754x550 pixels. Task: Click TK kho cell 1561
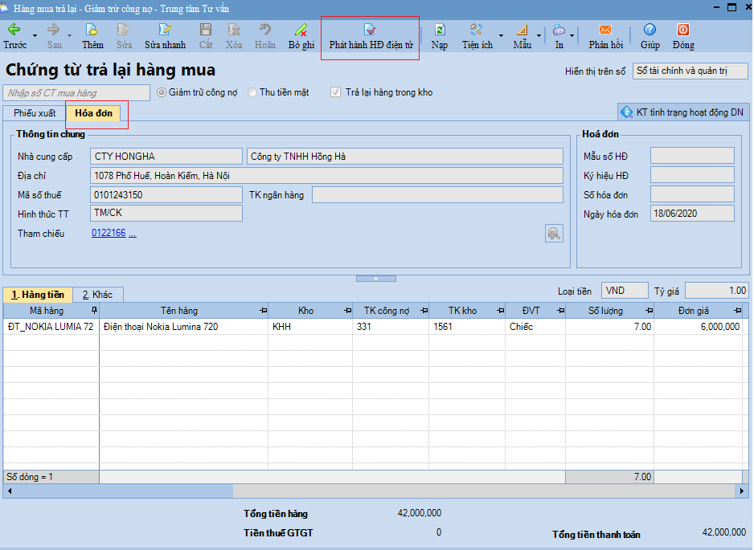coord(467,327)
